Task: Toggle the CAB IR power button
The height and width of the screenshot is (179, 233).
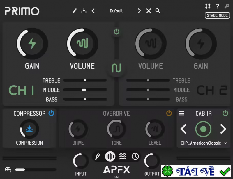Action: 225,113
